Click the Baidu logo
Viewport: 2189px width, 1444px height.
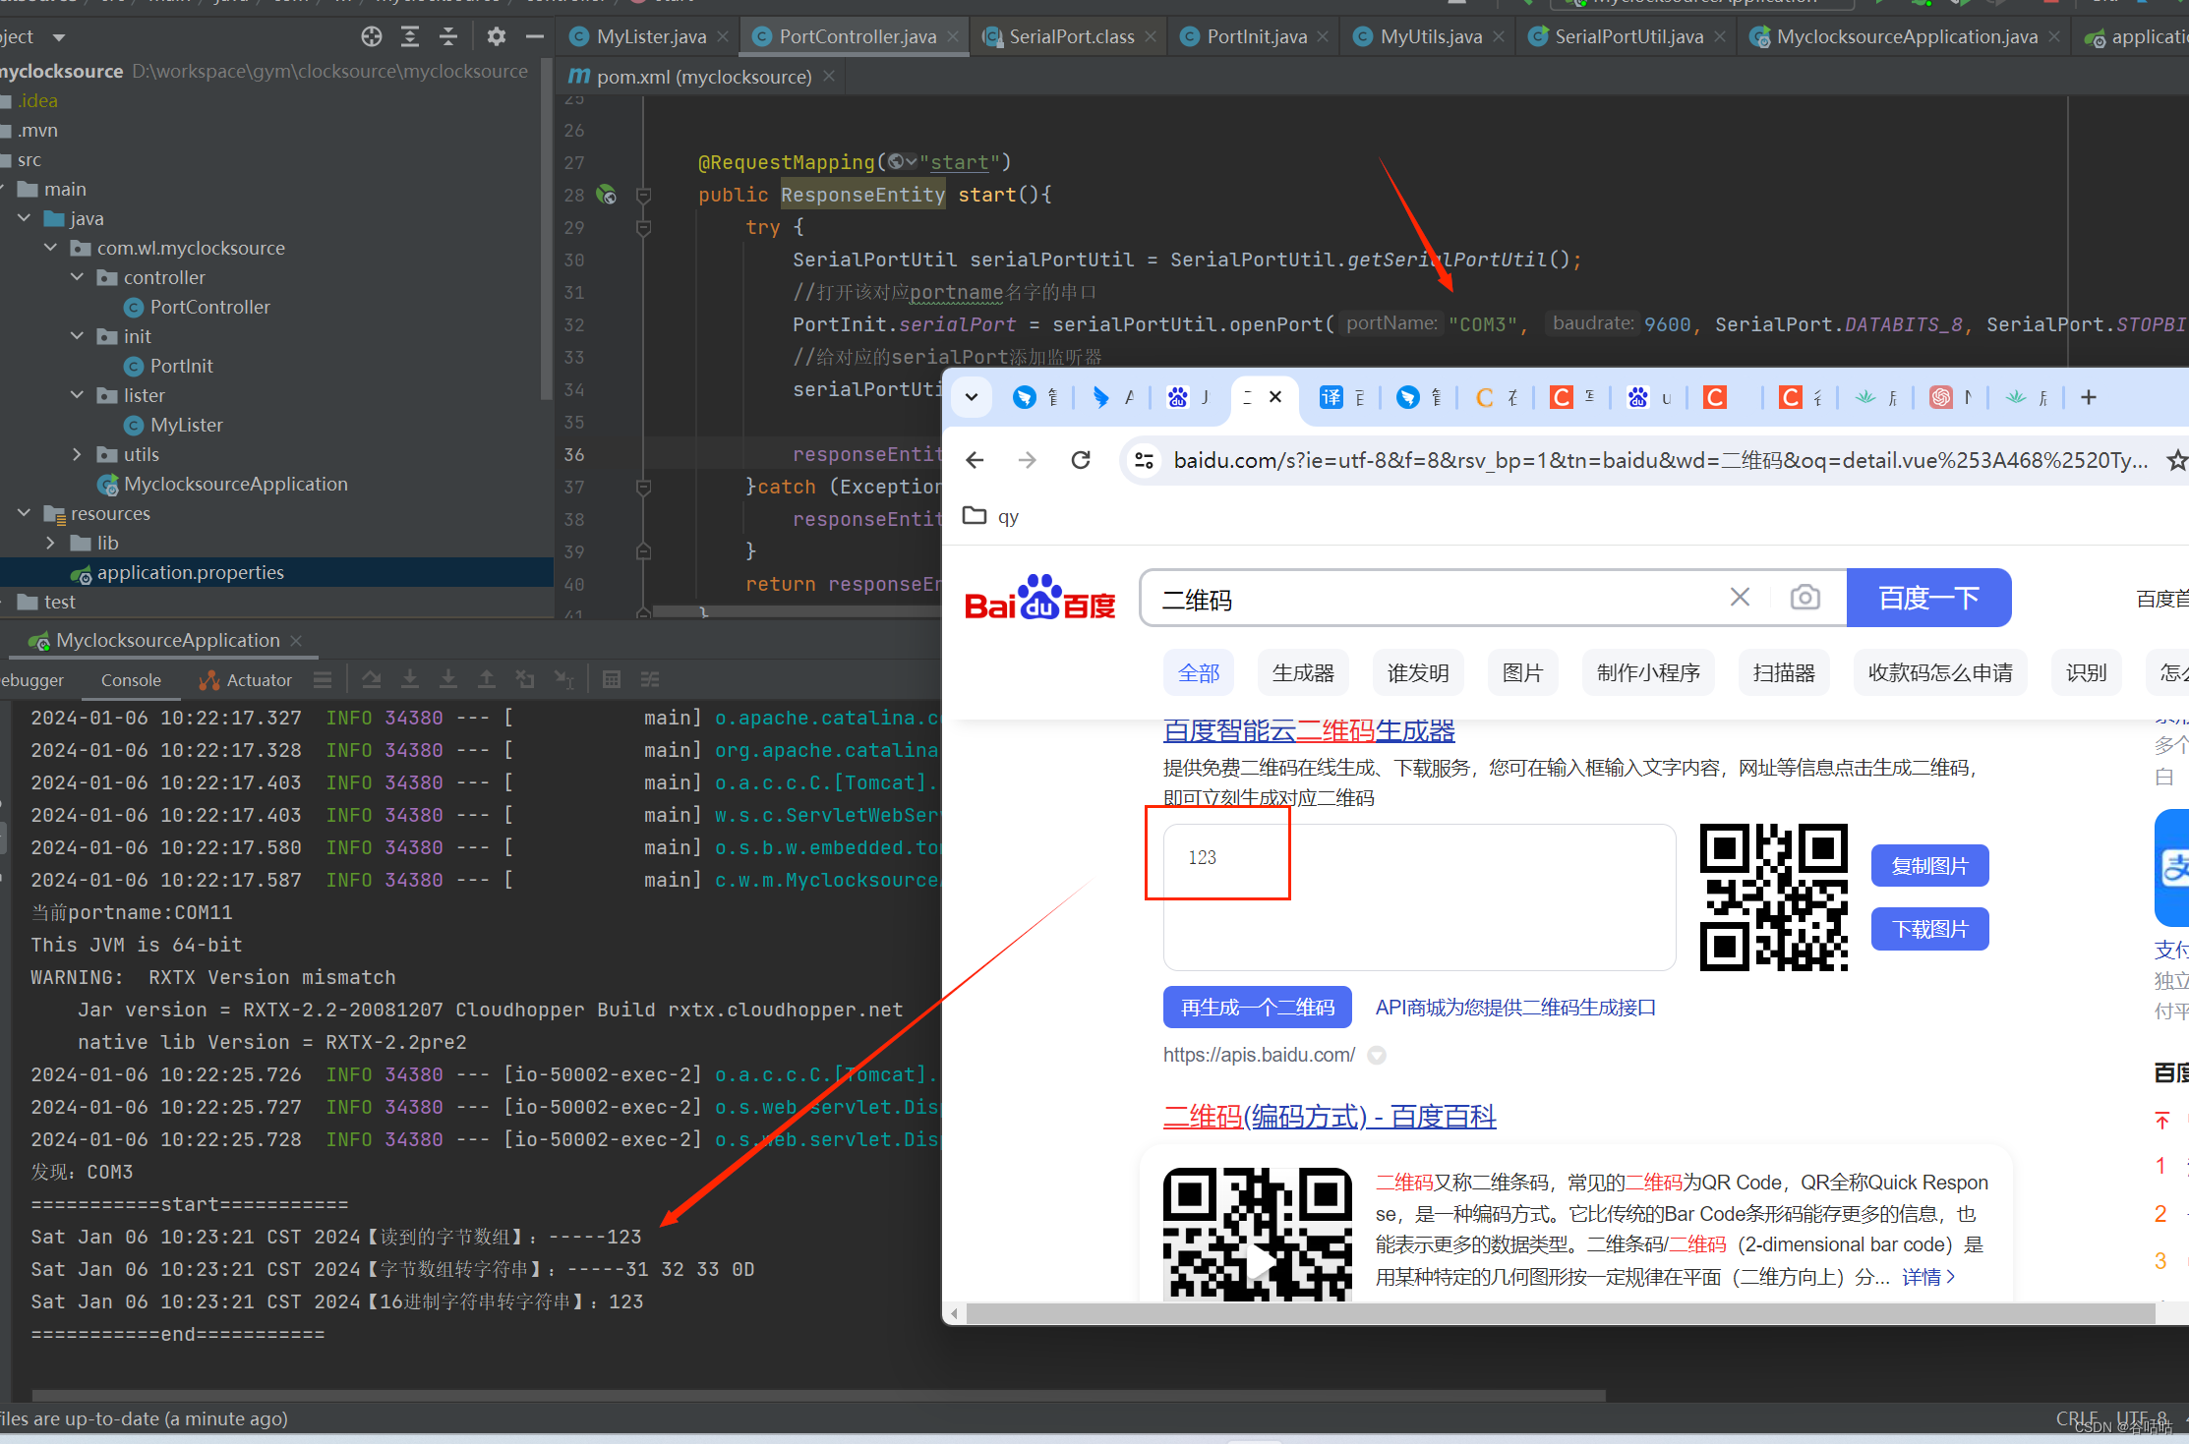click(1039, 599)
